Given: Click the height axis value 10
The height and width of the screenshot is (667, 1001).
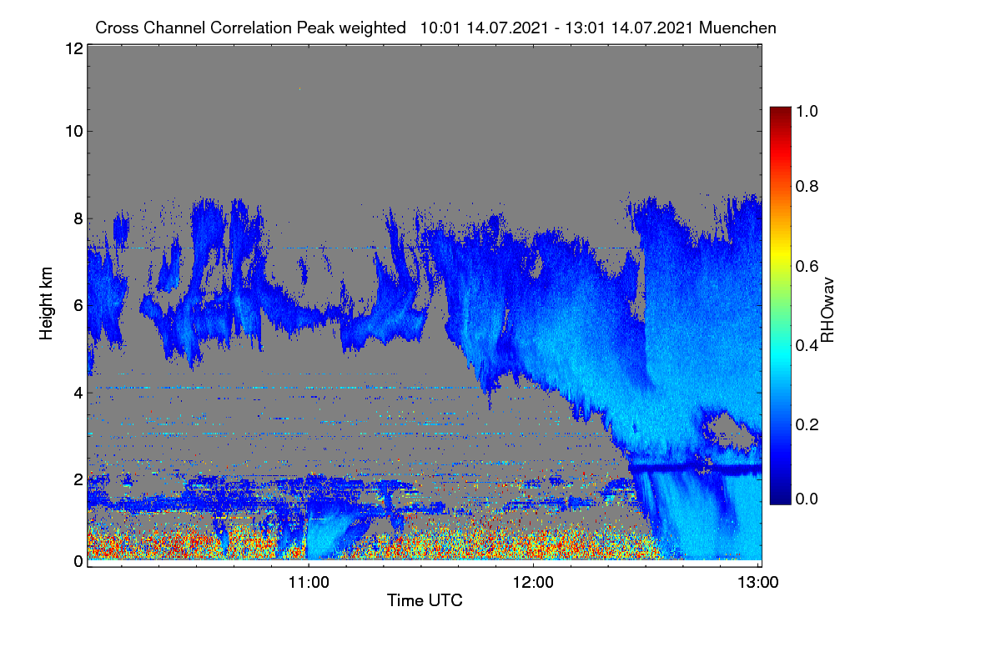Looking at the screenshot, I should (73, 131).
